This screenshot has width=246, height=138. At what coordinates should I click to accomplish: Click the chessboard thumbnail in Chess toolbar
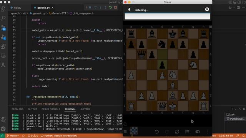click(x=134, y=131)
